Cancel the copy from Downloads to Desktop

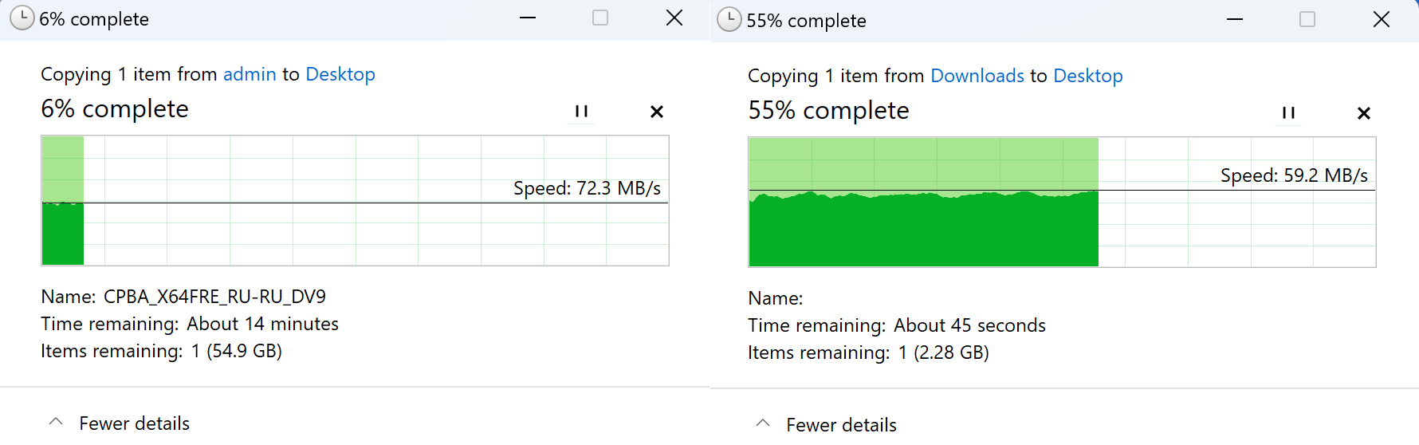pyautogui.click(x=1364, y=113)
